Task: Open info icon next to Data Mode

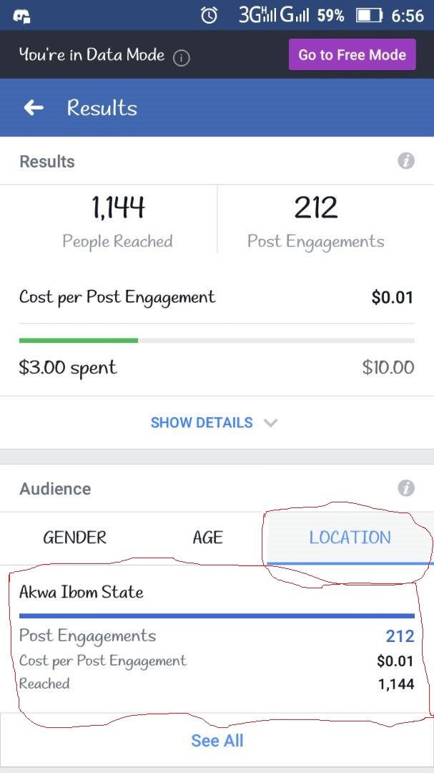Action: click(x=182, y=58)
